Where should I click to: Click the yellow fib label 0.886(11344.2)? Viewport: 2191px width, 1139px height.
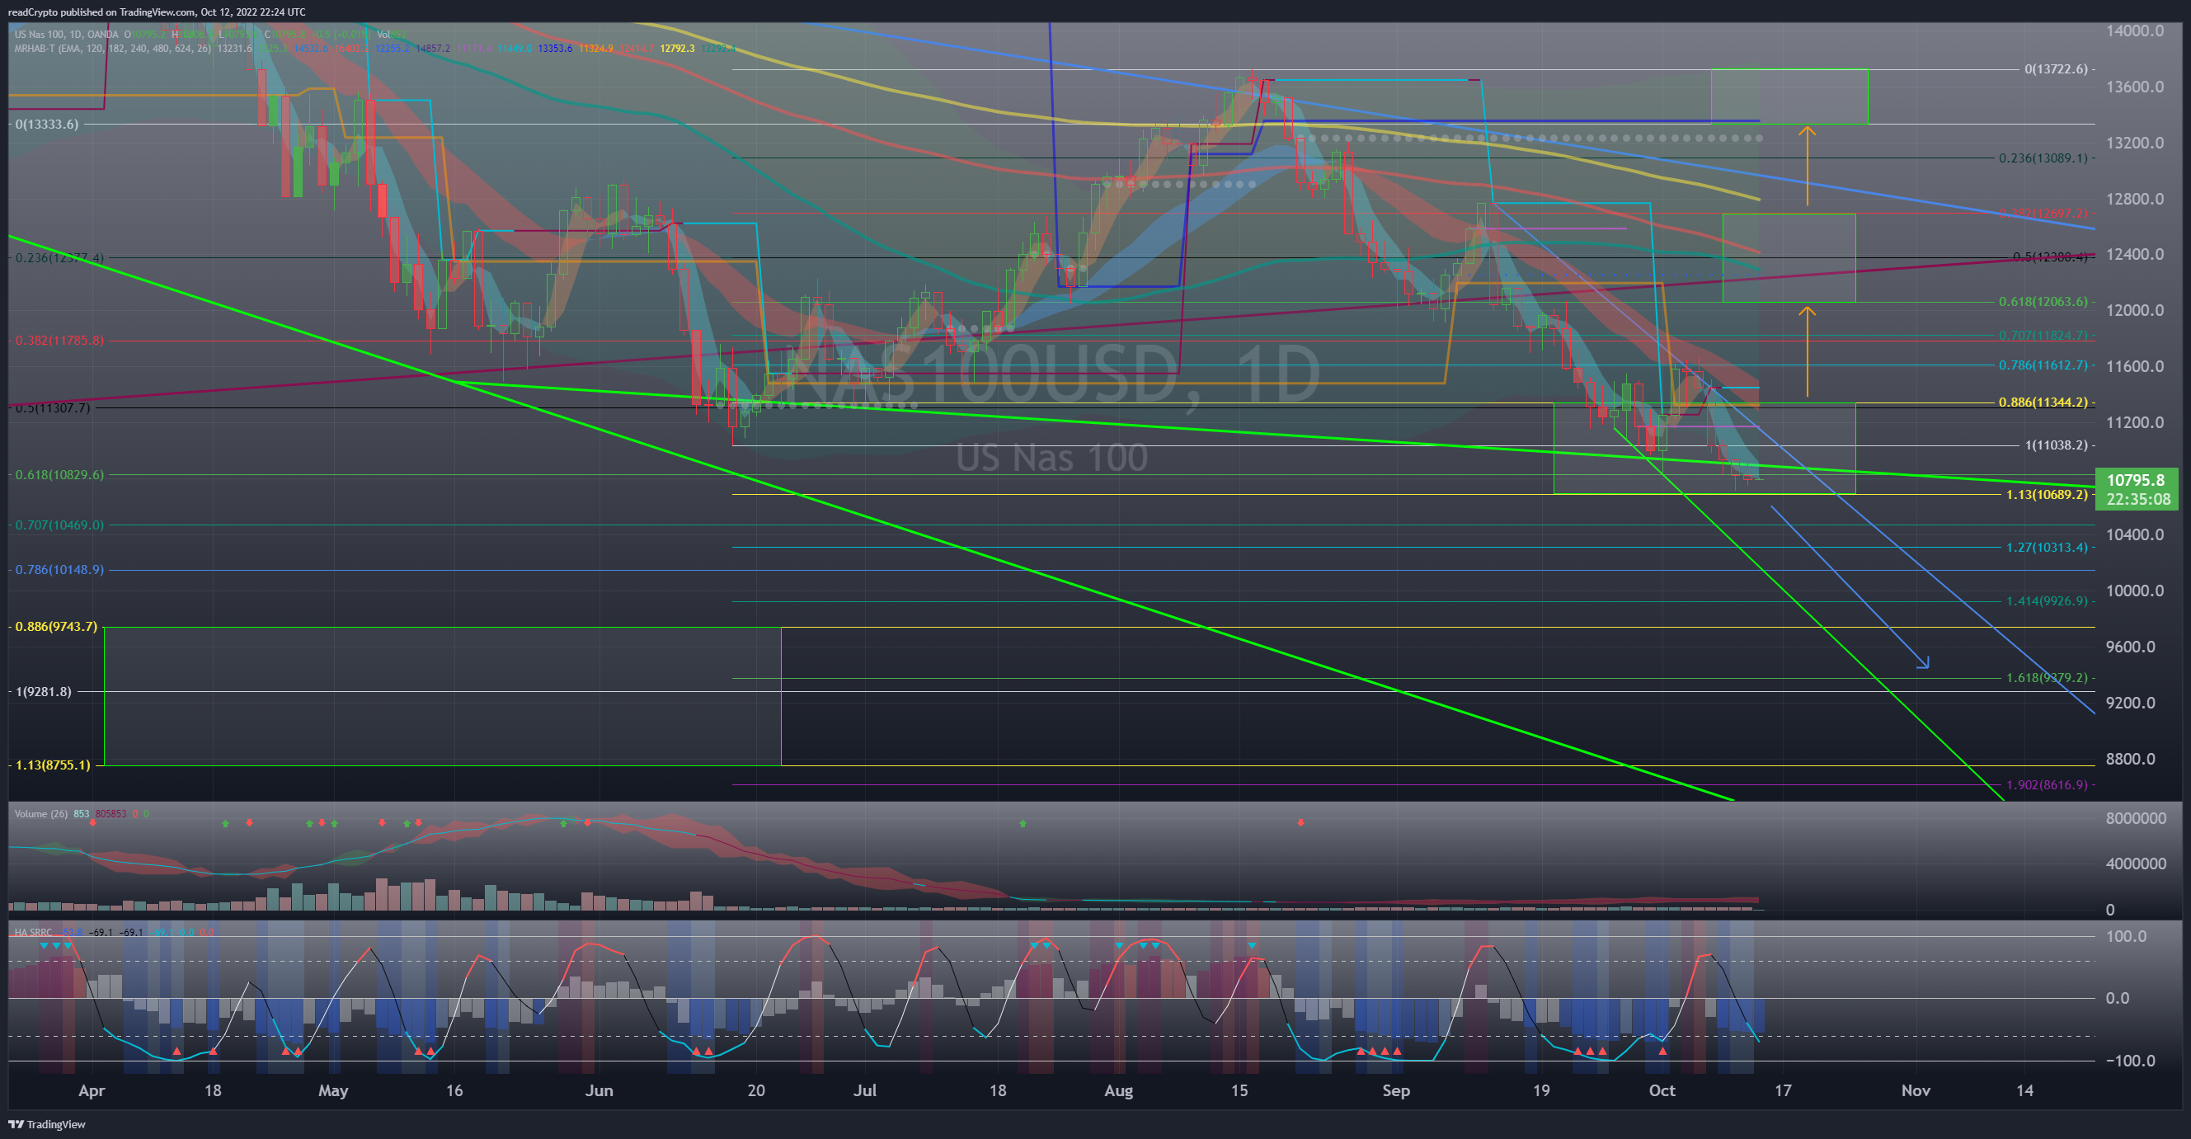(2043, 402)
